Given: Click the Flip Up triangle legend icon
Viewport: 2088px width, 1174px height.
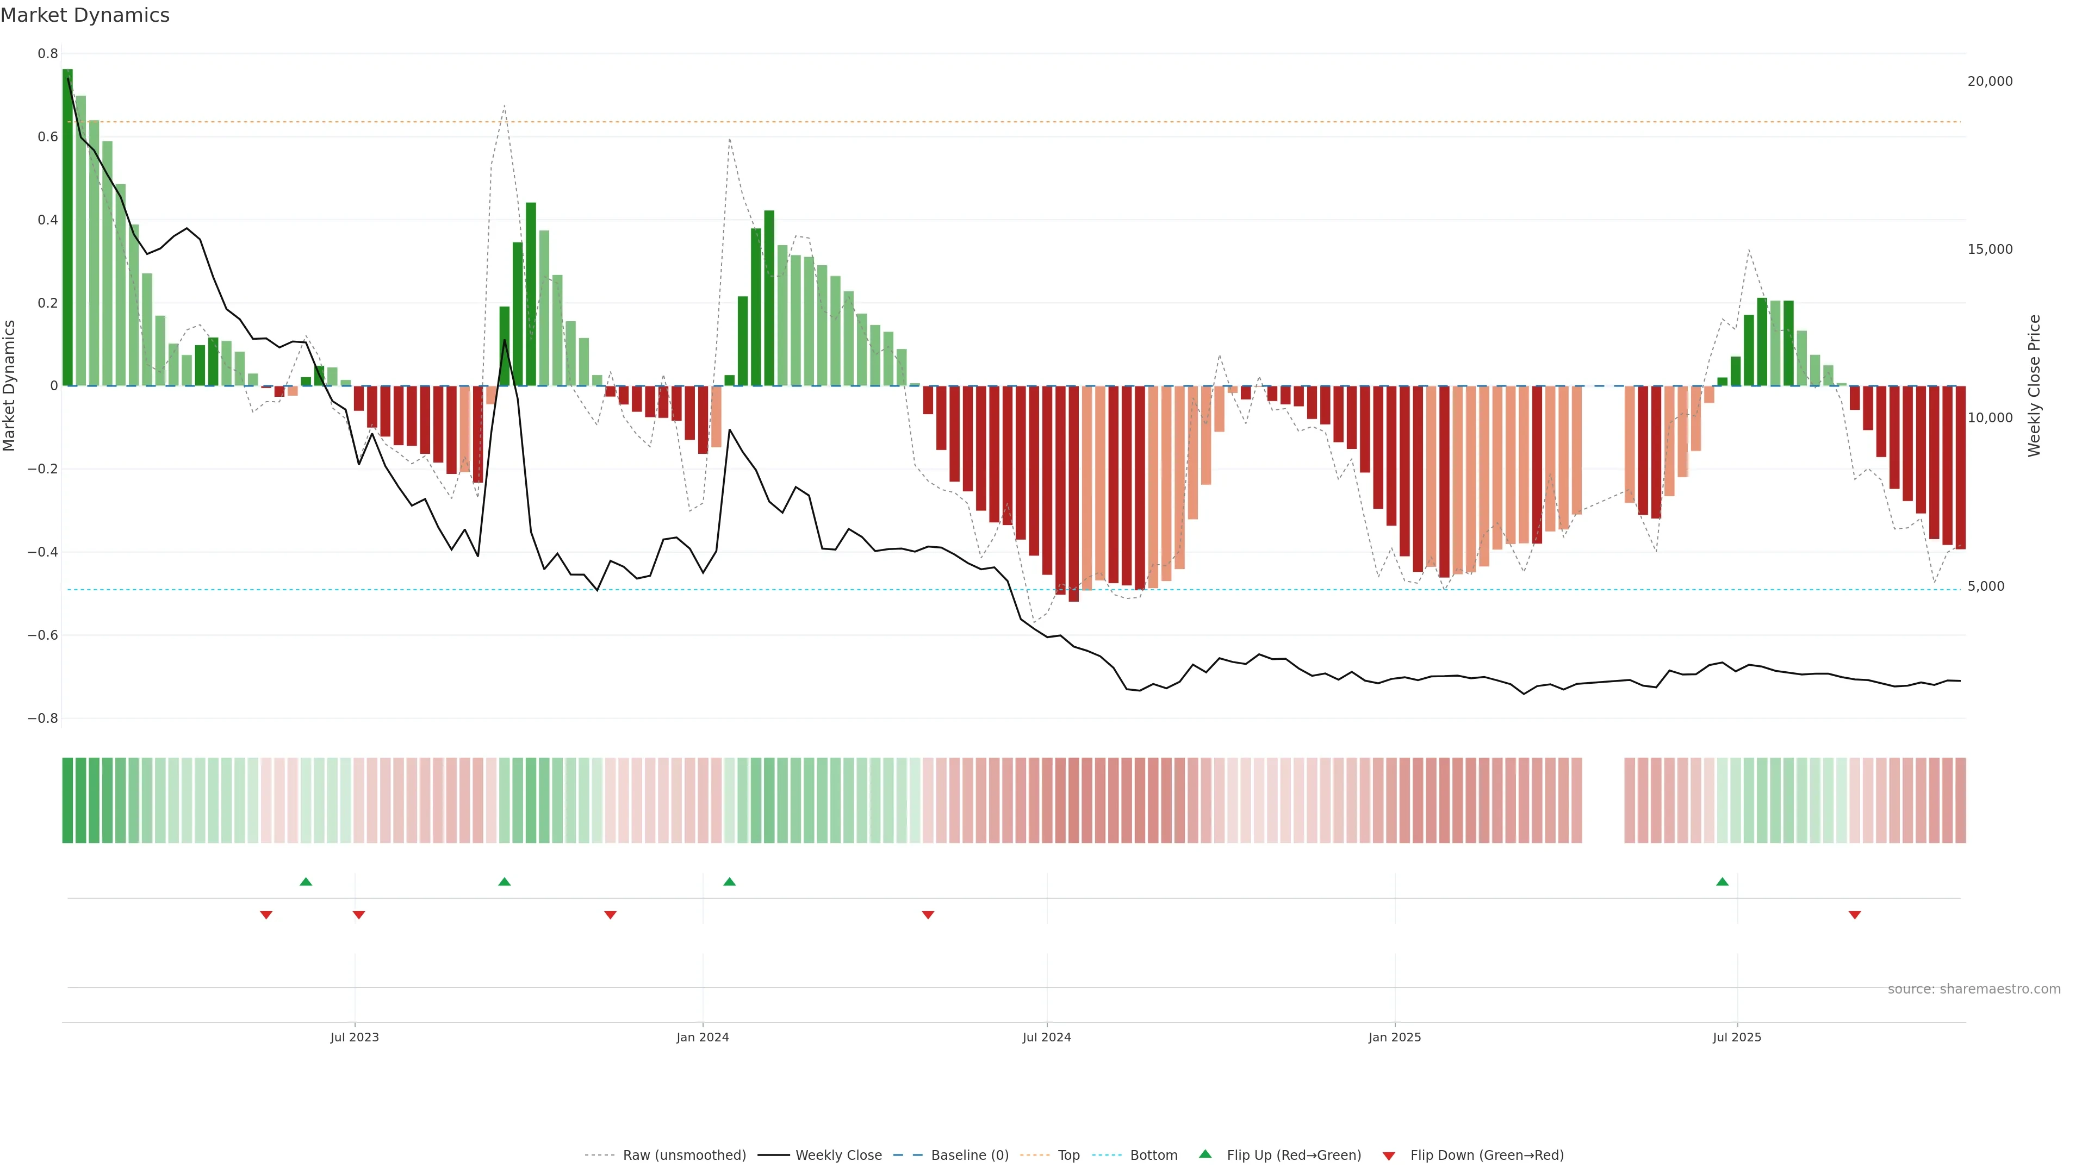Looking at the screenshot, I should pos(1205,1154).
